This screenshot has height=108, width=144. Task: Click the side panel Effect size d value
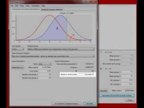pos(129,91)
